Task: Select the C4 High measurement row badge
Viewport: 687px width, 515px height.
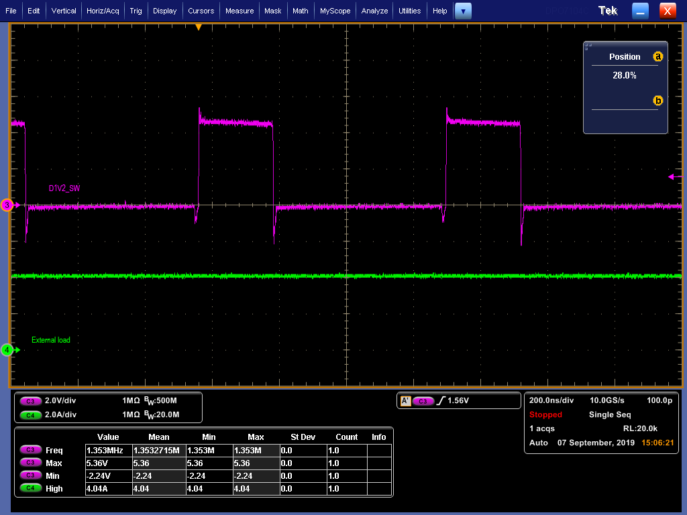Action: click(x=30, y=489)
